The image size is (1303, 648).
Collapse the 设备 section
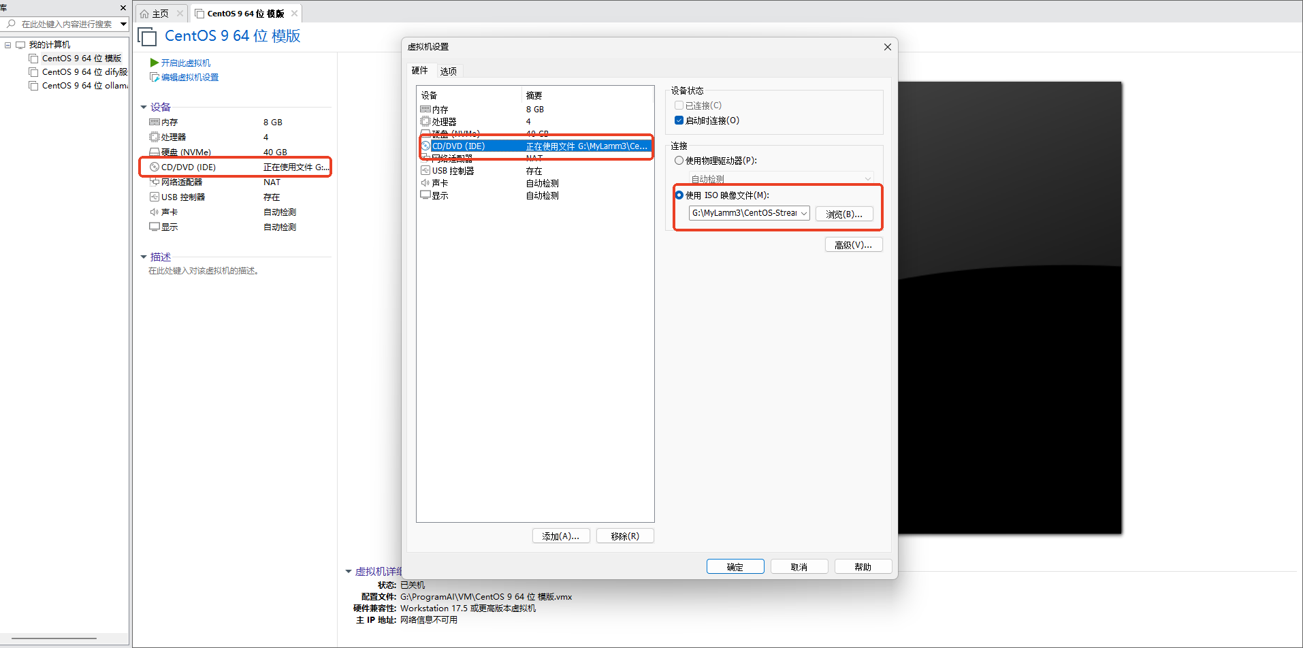click(x=144, y=107)
